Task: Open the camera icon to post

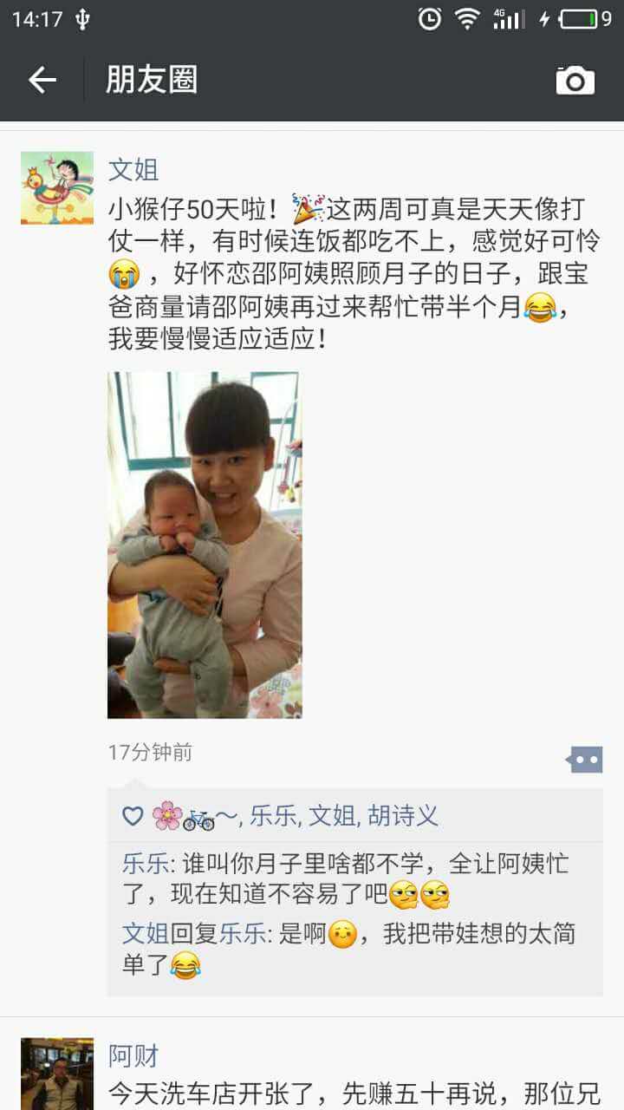Action: tap(575, 81)
